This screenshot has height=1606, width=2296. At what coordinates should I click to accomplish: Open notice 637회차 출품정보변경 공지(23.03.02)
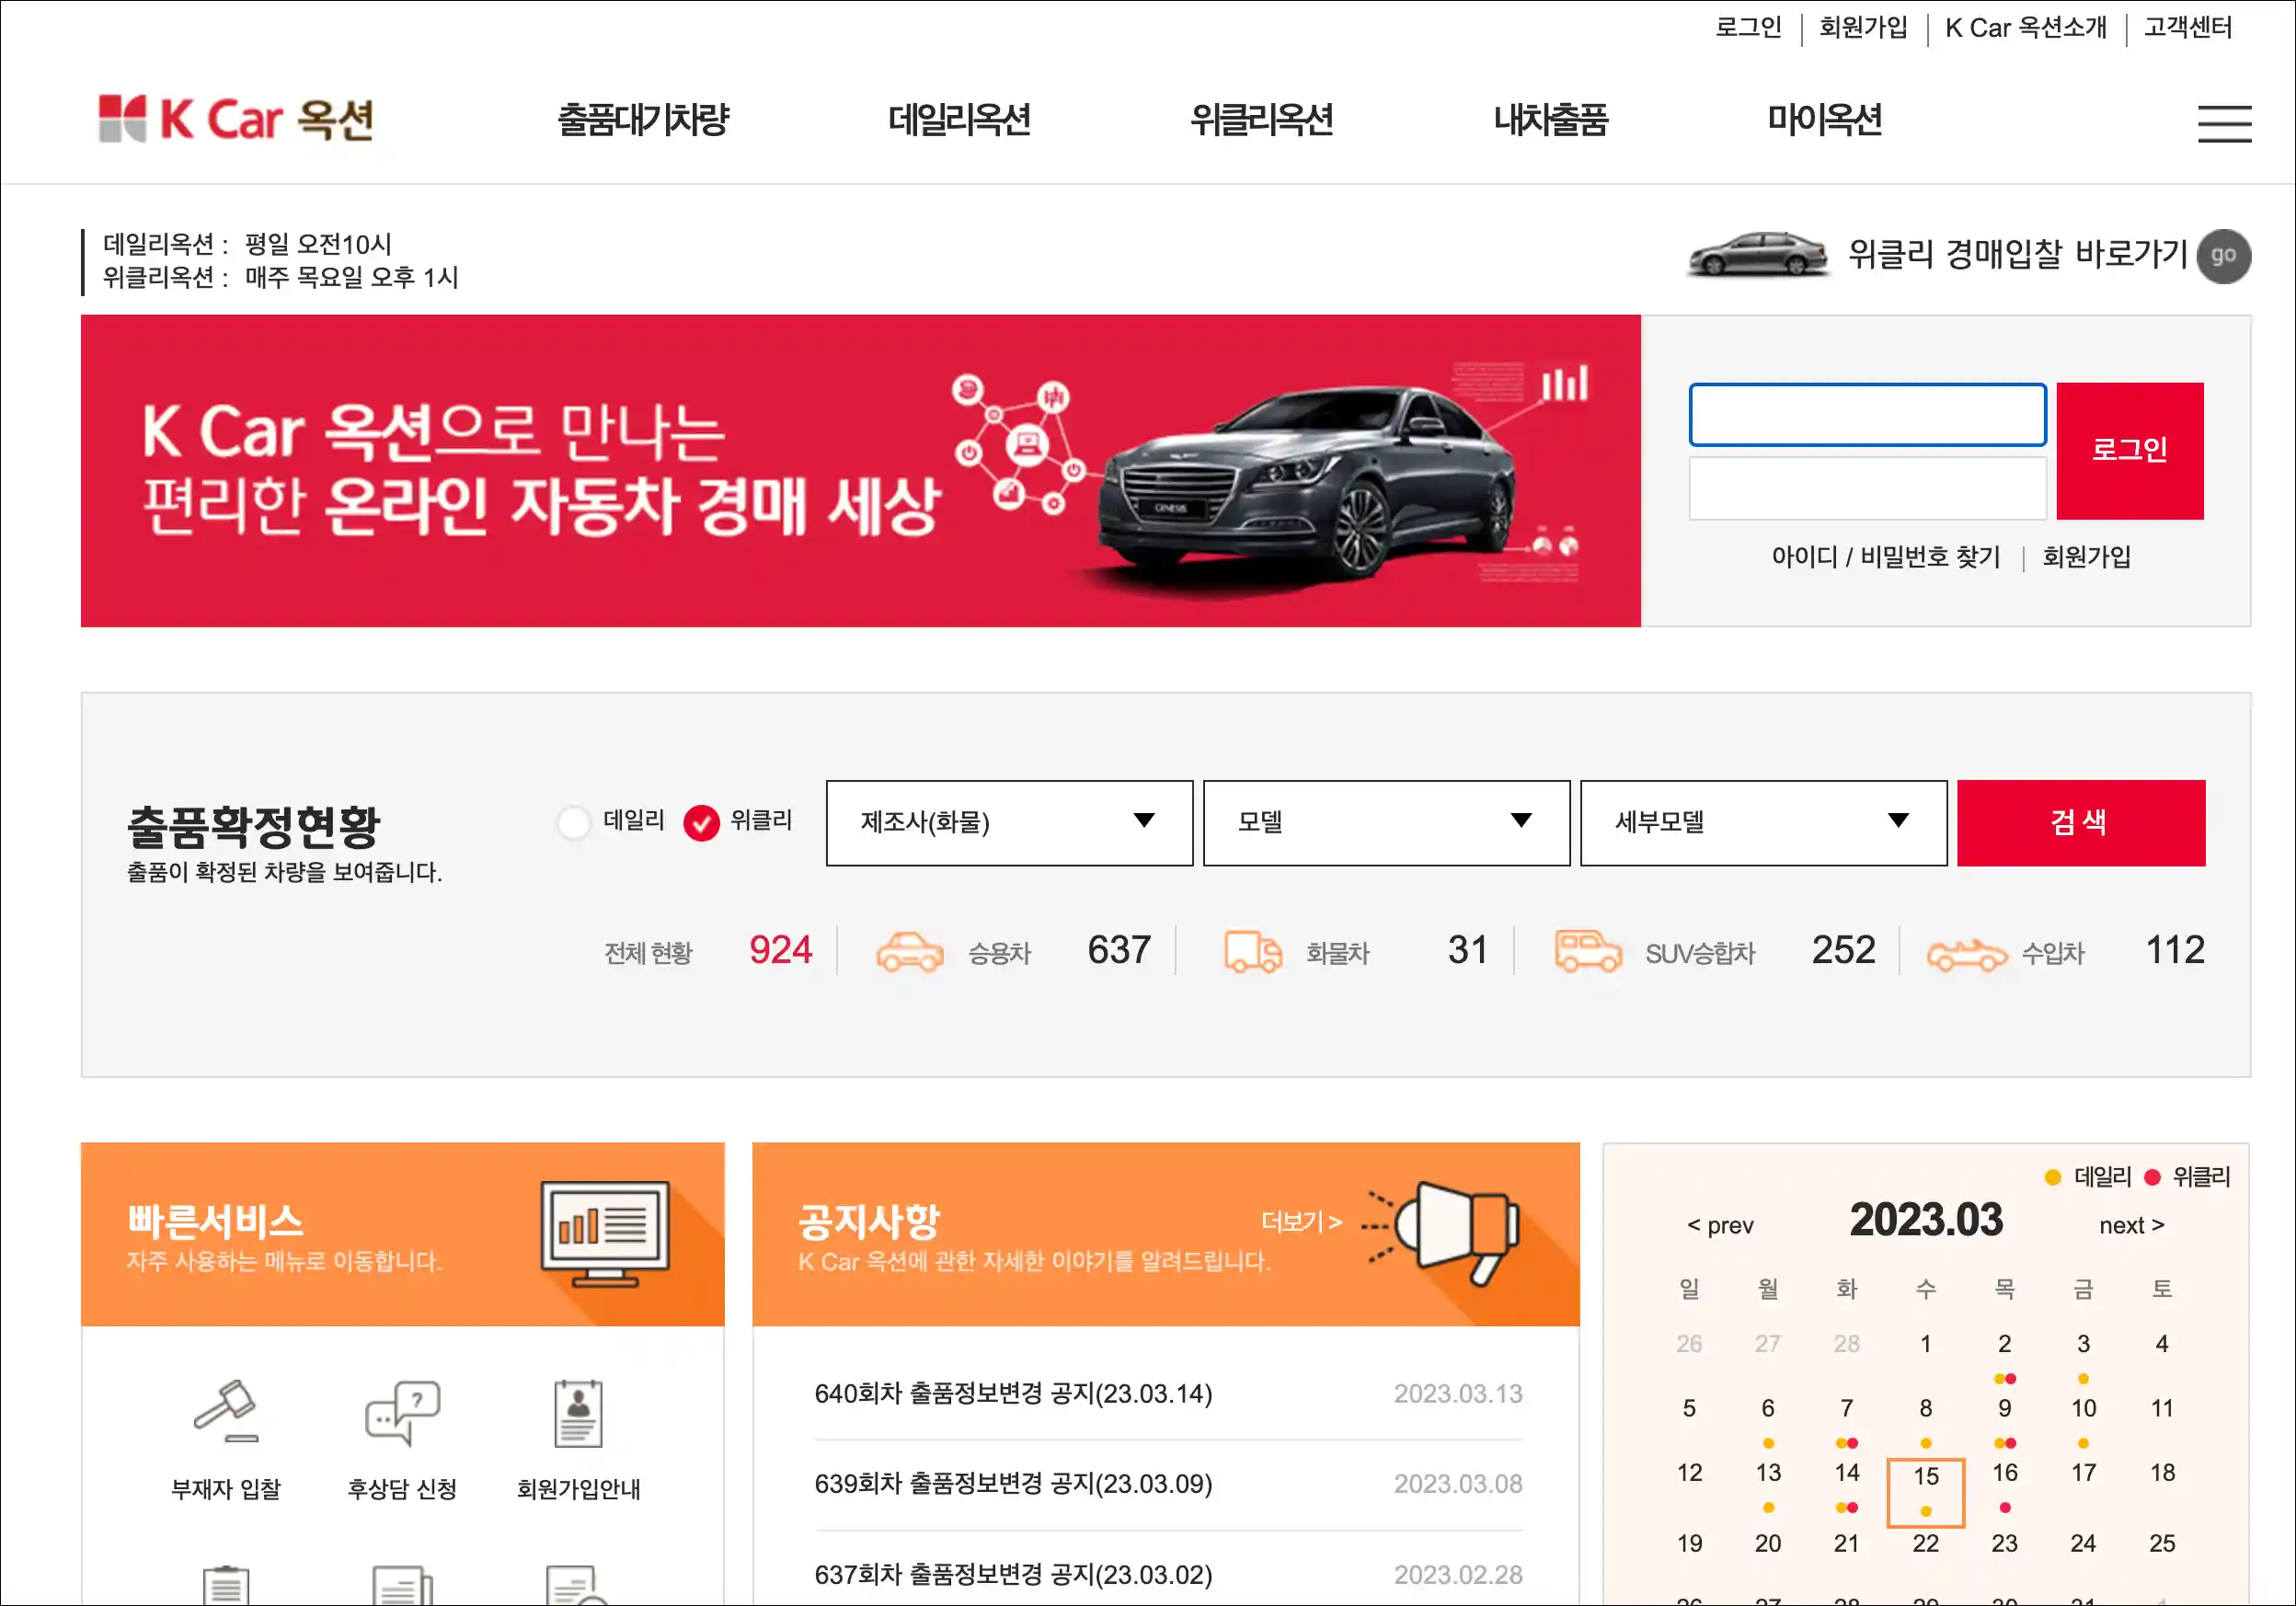coord(1013,1574)
